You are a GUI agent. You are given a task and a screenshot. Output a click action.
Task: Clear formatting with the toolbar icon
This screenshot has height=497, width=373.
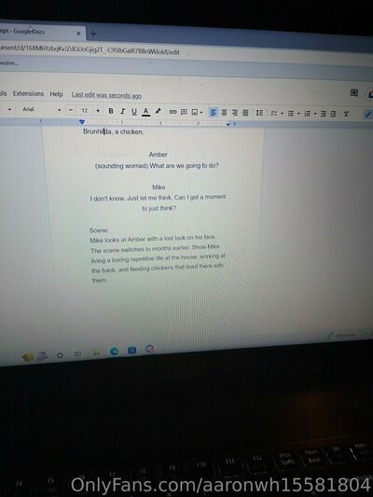pos(346,114)
